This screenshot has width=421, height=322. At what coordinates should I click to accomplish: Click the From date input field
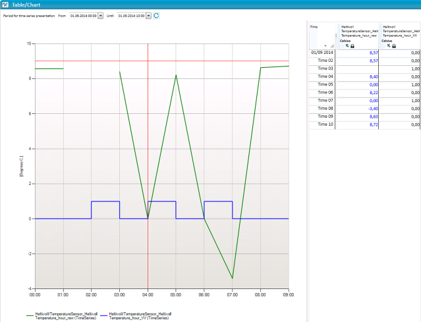pos(82,15)
